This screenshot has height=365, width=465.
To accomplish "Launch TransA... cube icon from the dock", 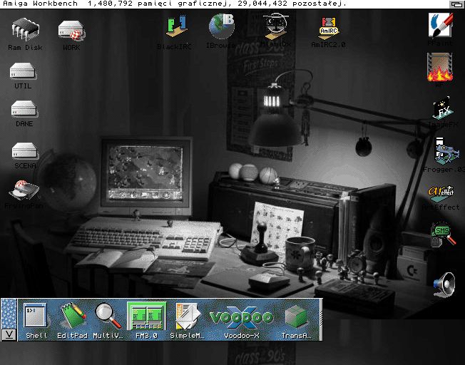I will [x=296, y=317].
